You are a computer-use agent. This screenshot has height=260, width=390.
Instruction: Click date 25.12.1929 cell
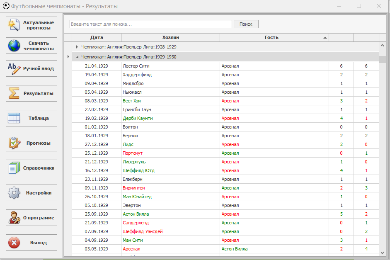tap(97, 153)
